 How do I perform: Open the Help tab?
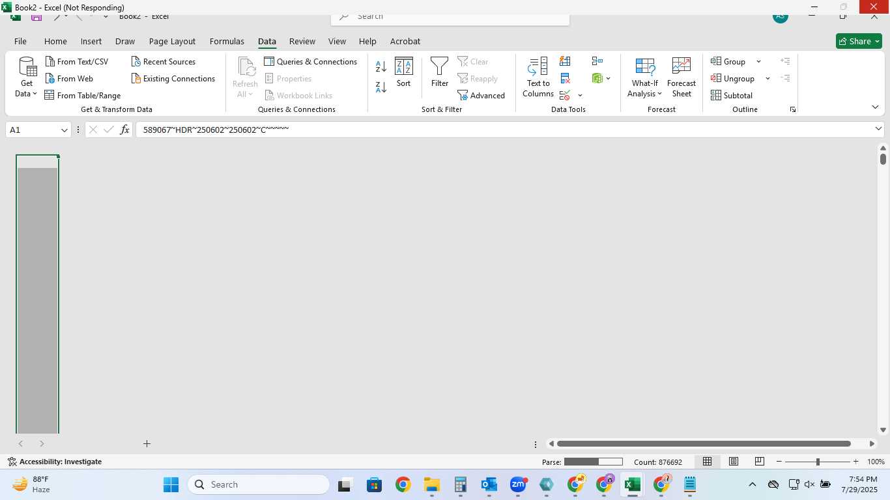[367, 41]
